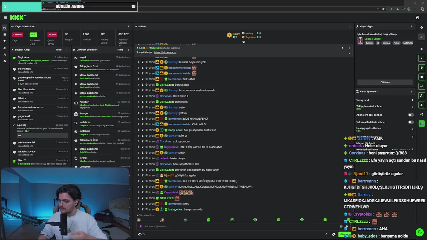Toggle the wrench stream info widget in toolbar

point(422,105)
